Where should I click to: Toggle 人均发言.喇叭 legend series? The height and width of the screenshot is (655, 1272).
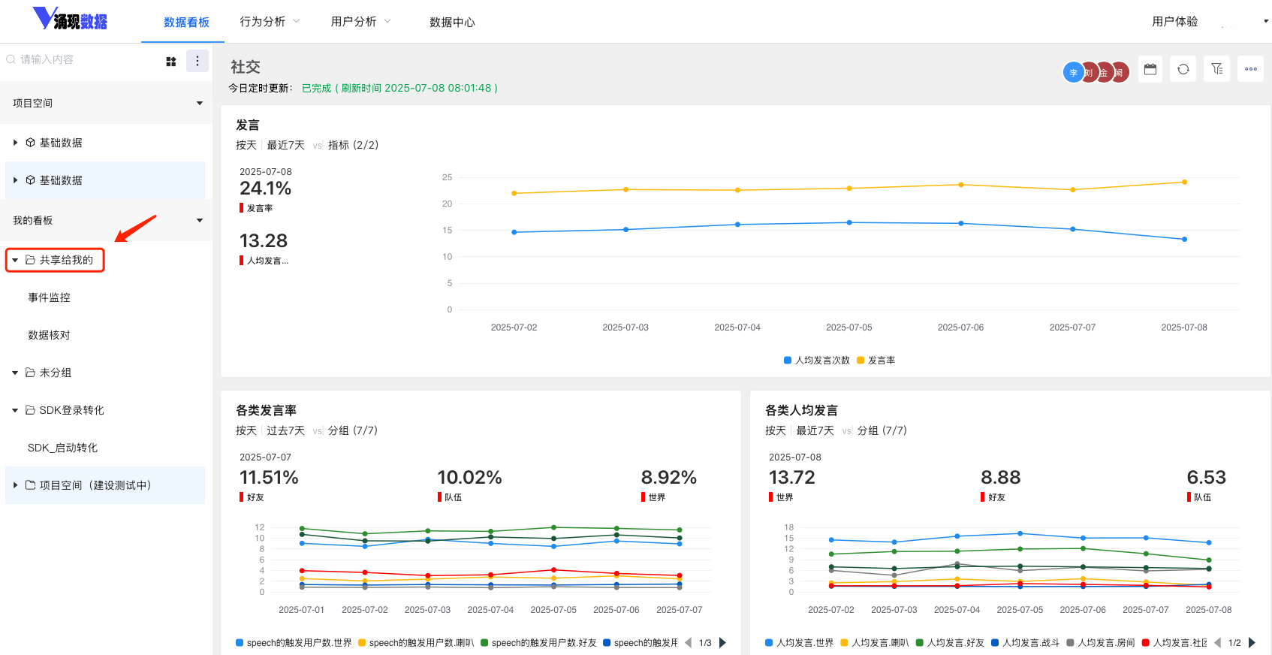click(875, 643)
